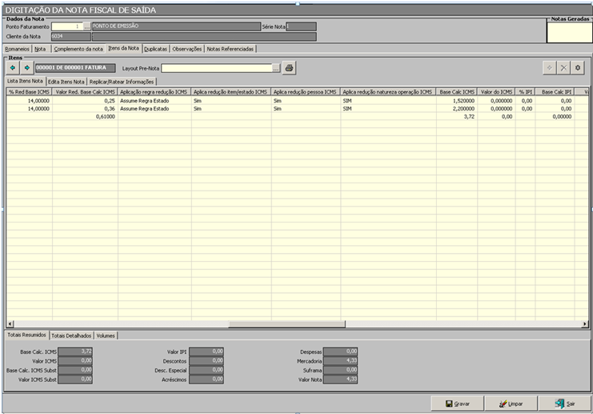Screen dimensions: 593x414
Task: Open the Totais Detalhados tab
Action: (70, 335)
